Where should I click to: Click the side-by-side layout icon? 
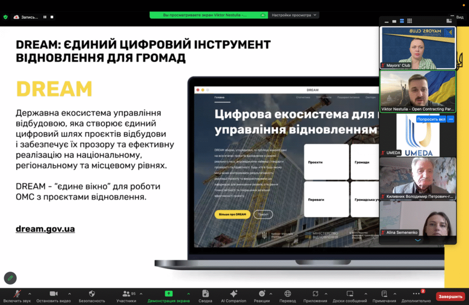click(449, 21)
